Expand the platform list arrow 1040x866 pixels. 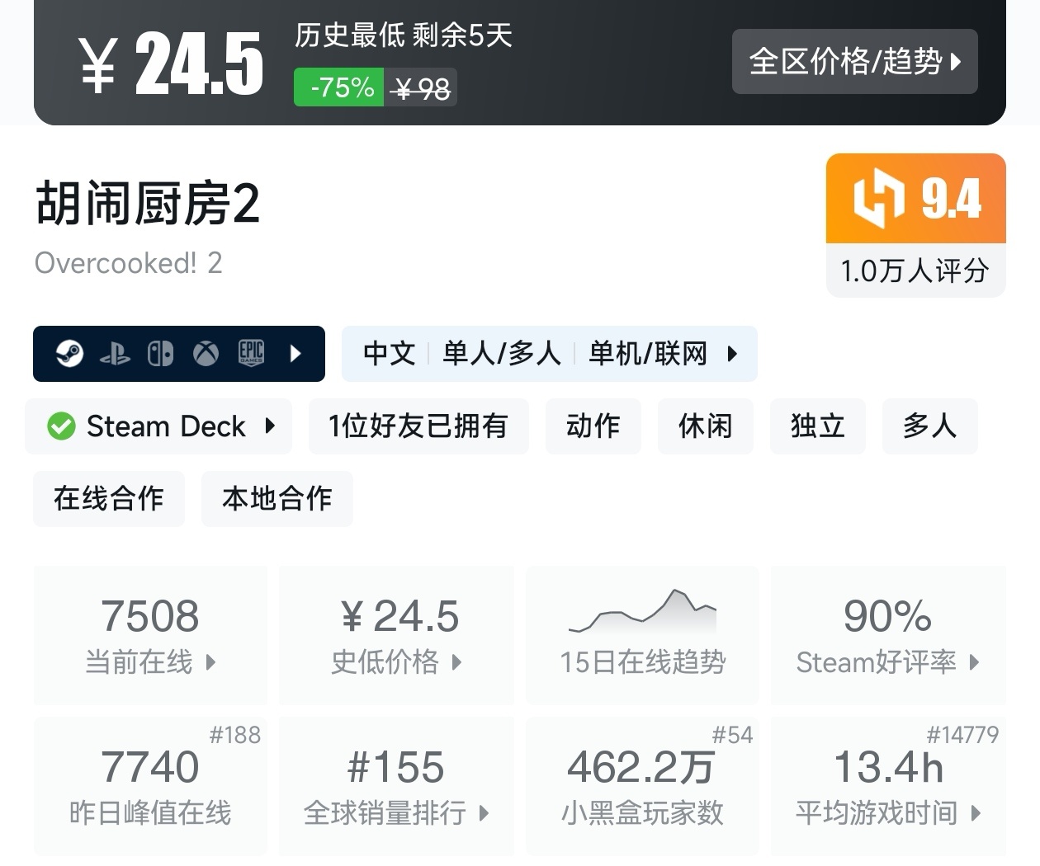tap(296, 354)
